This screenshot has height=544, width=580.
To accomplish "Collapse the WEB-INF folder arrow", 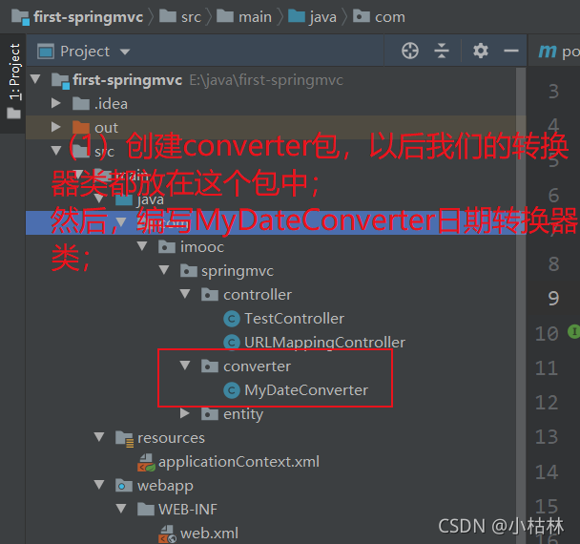I will (x=121, y=509).
